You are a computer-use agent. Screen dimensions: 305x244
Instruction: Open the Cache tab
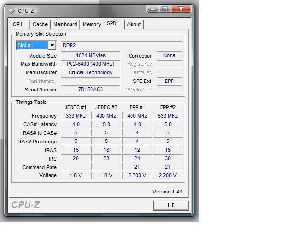coord(40,24)
